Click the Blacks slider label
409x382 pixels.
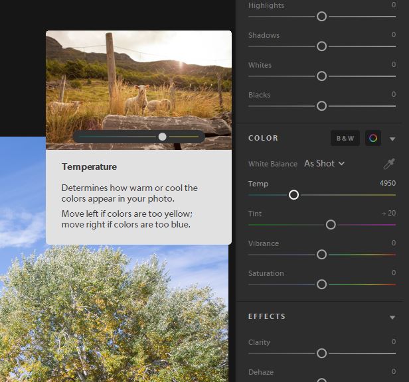[259, 95]
